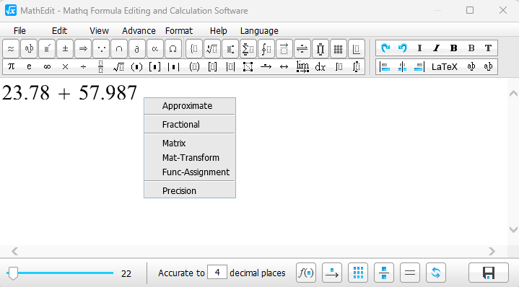
Task: Open the plus-minus operator symbols palette
Action: (x=65, y=49)
